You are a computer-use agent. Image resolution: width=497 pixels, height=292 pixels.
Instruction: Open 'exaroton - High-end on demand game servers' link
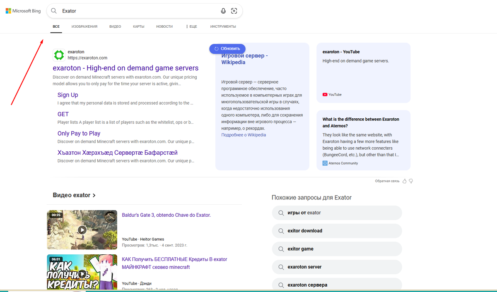pyautogui.click(x=125, y=68)
